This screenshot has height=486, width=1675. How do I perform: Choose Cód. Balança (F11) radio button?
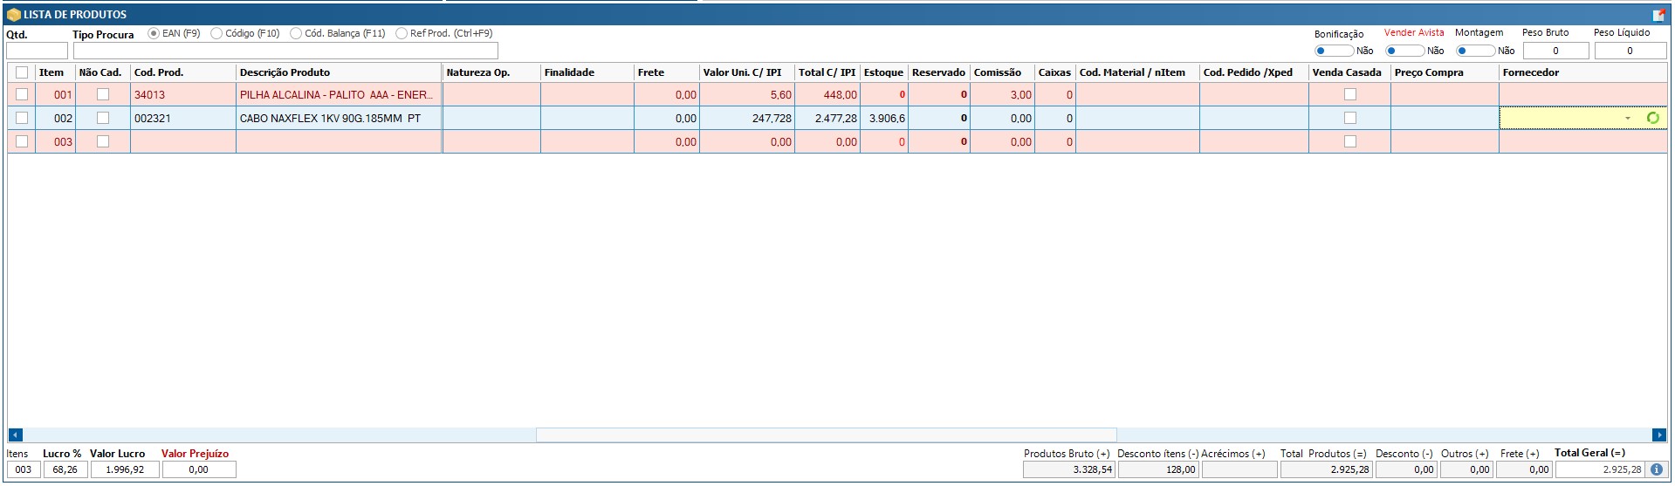coord(296,34)
